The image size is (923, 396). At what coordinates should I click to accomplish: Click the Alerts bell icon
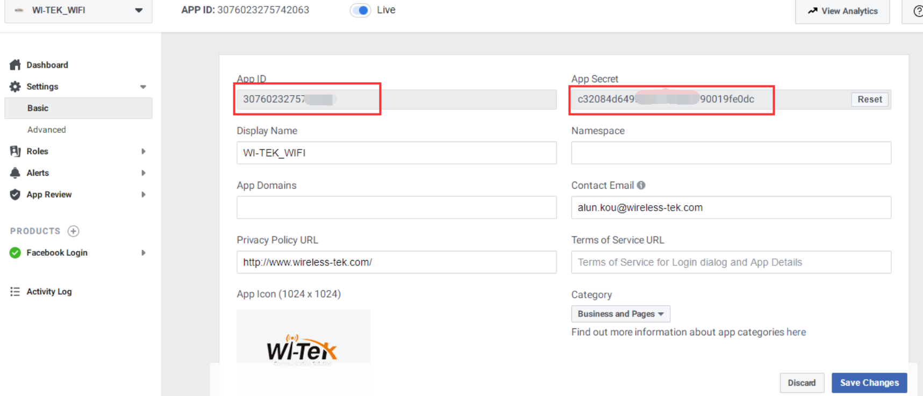tap(15, 173)
